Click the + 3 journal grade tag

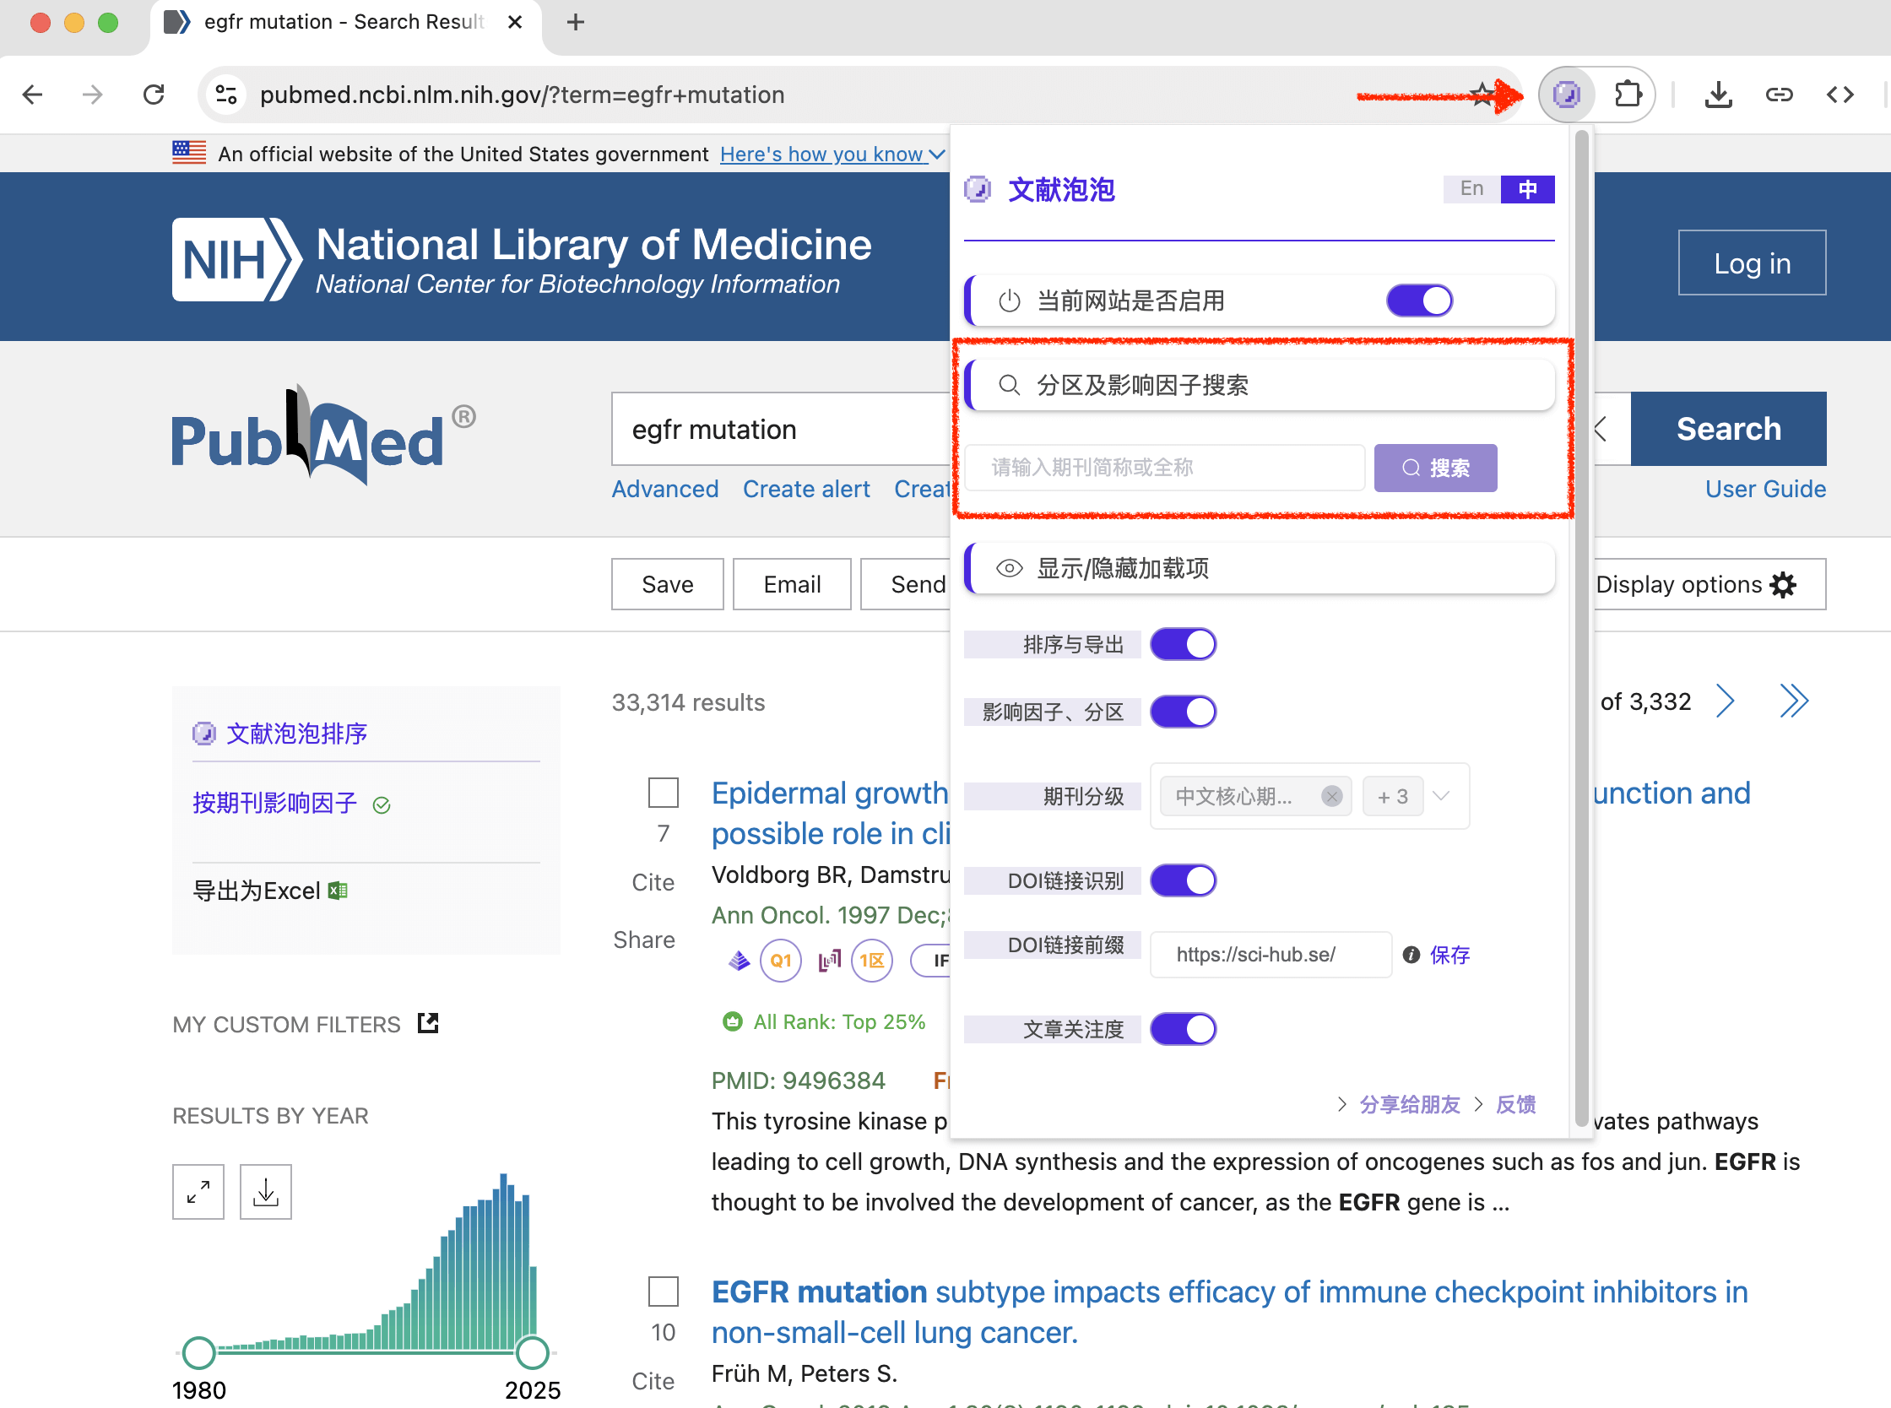pos(1392,796)
